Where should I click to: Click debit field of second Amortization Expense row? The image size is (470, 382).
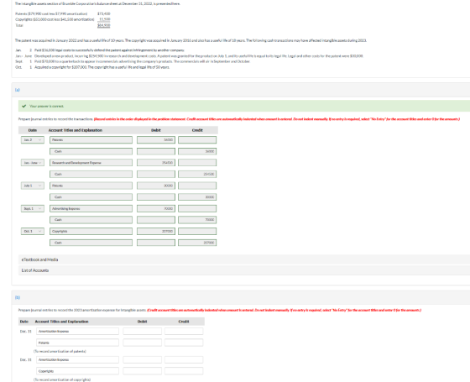point(142,359)
